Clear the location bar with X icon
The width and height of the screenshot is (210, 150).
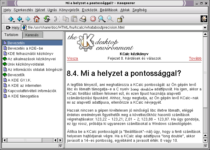coord(8,28)
